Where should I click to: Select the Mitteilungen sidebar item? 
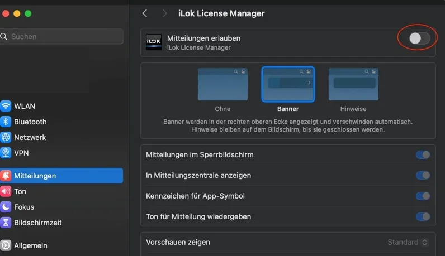[61, 176]
